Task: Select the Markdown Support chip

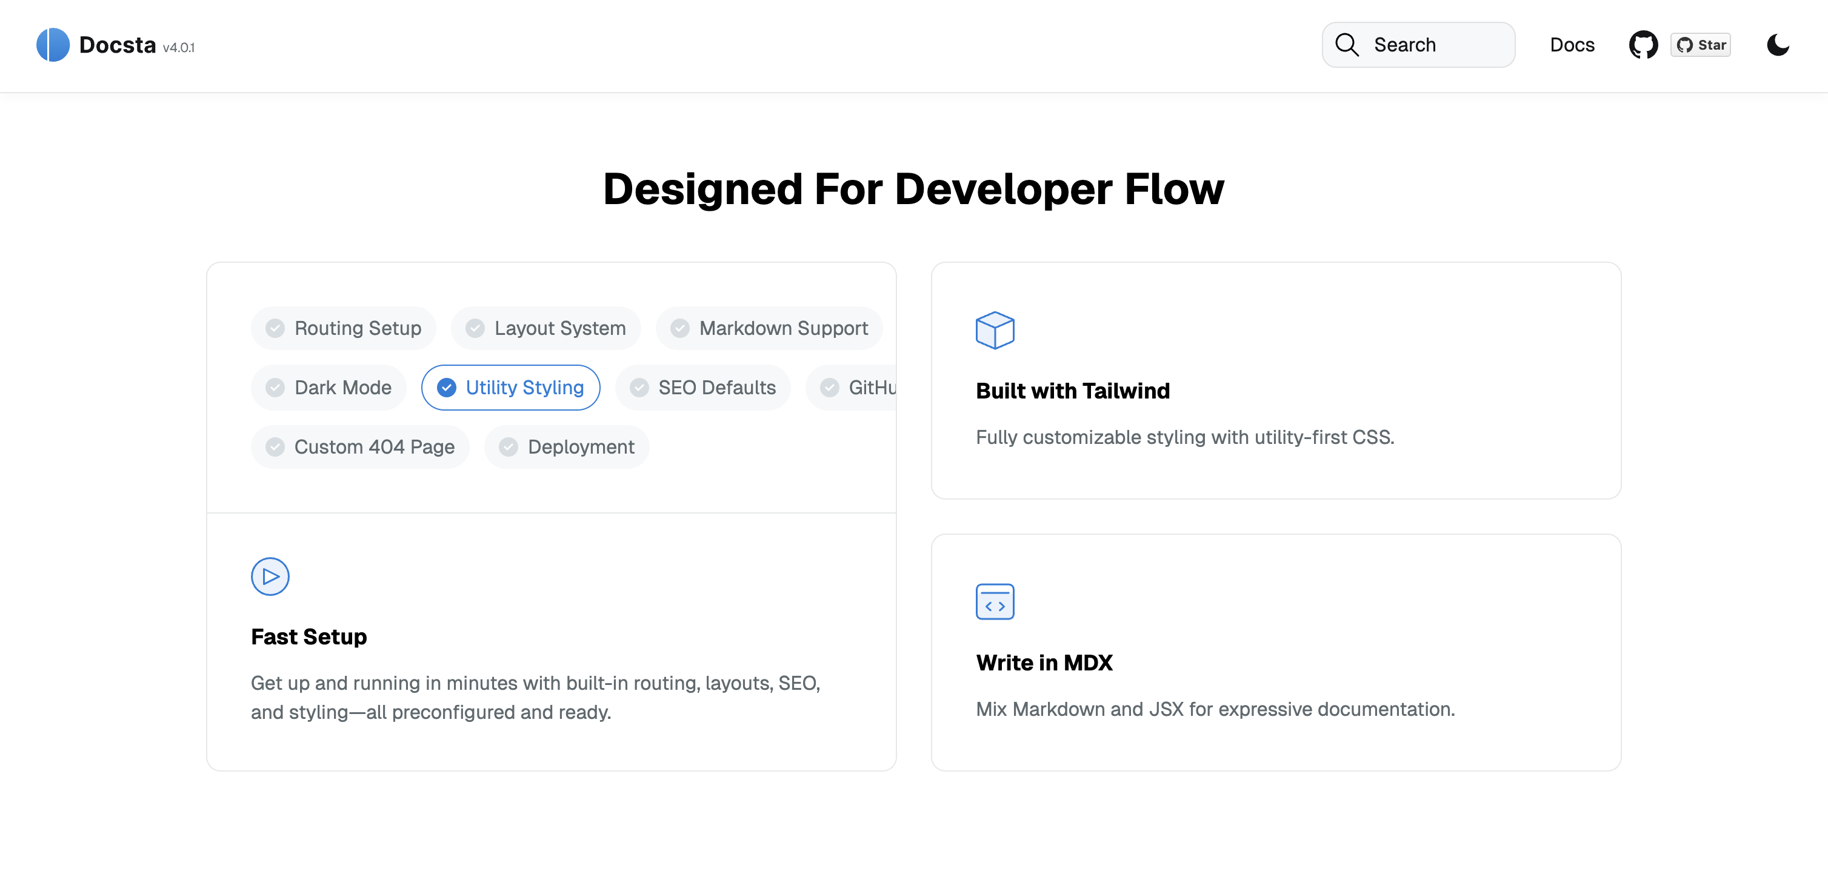Action: [769, 328]
